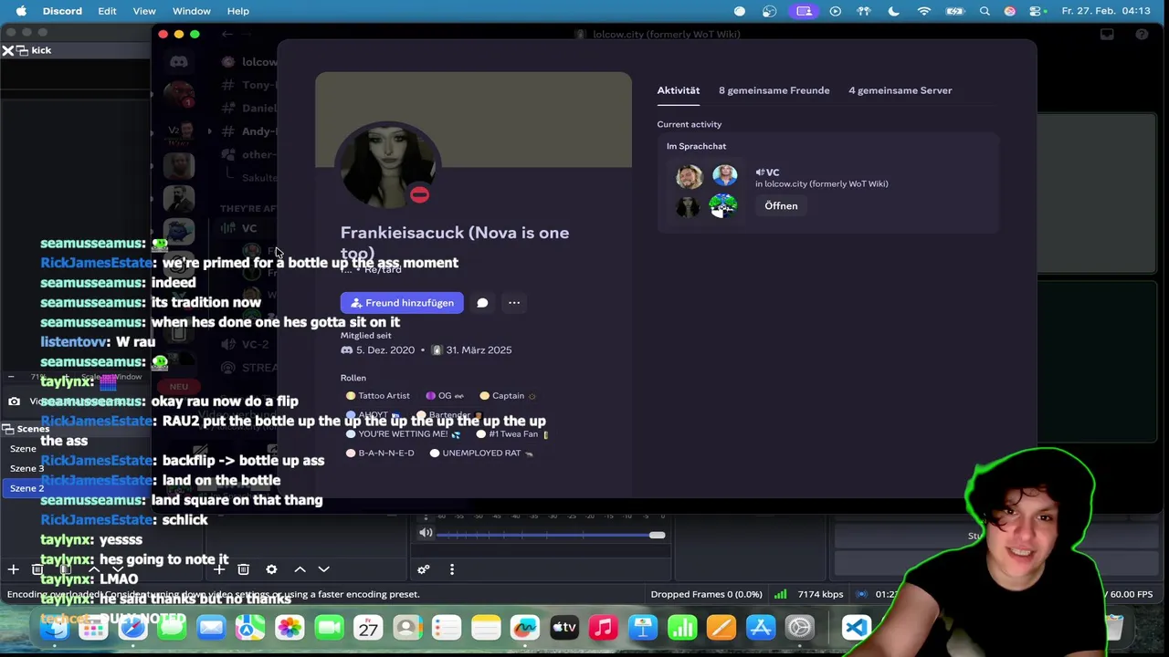Viewport: 1169px width, 657px height.
Task: Open Visual Studio Code in Dock
Action: click(856, 628)
